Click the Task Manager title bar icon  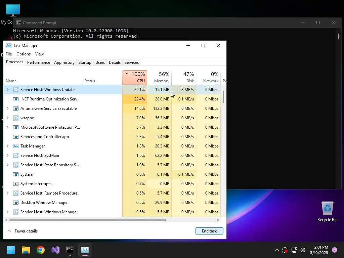point(8,46)
